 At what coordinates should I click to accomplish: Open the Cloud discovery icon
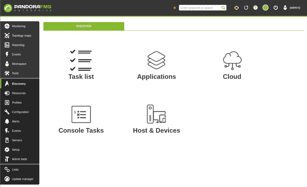coord(232,60)
